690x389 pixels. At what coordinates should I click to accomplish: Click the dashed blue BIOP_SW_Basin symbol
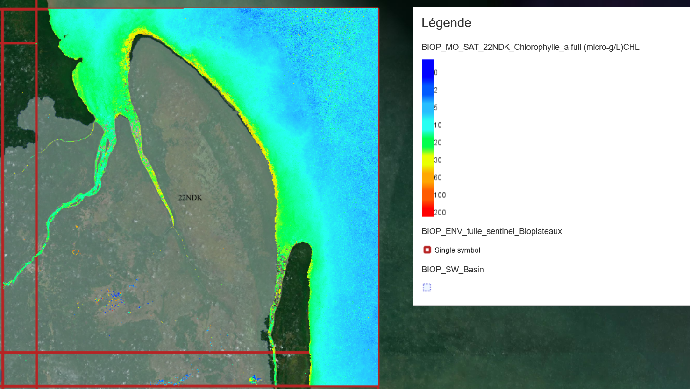coord(427,287)
